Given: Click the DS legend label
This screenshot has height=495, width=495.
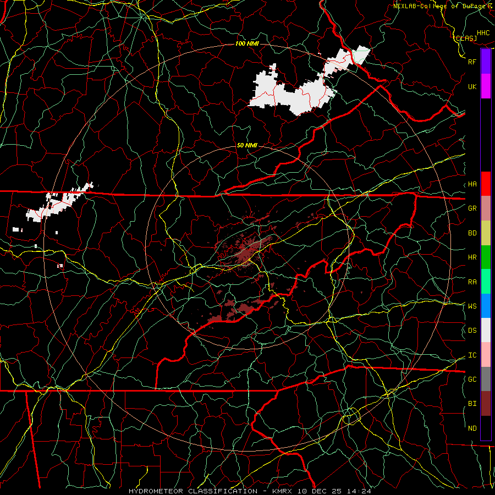Looking at the screenshot, I should pos(472,330).
